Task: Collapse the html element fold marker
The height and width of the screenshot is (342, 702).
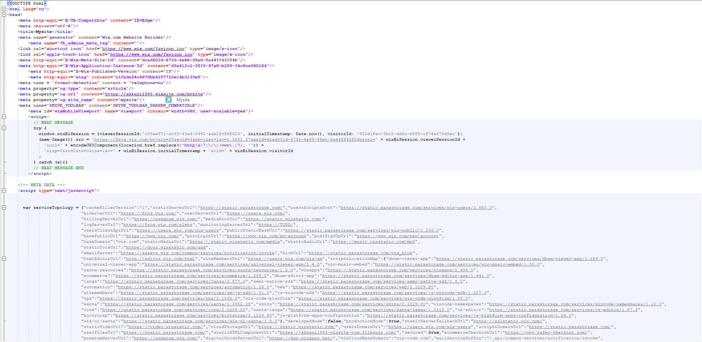Action: pyautogui.click(x=4, y=9)
